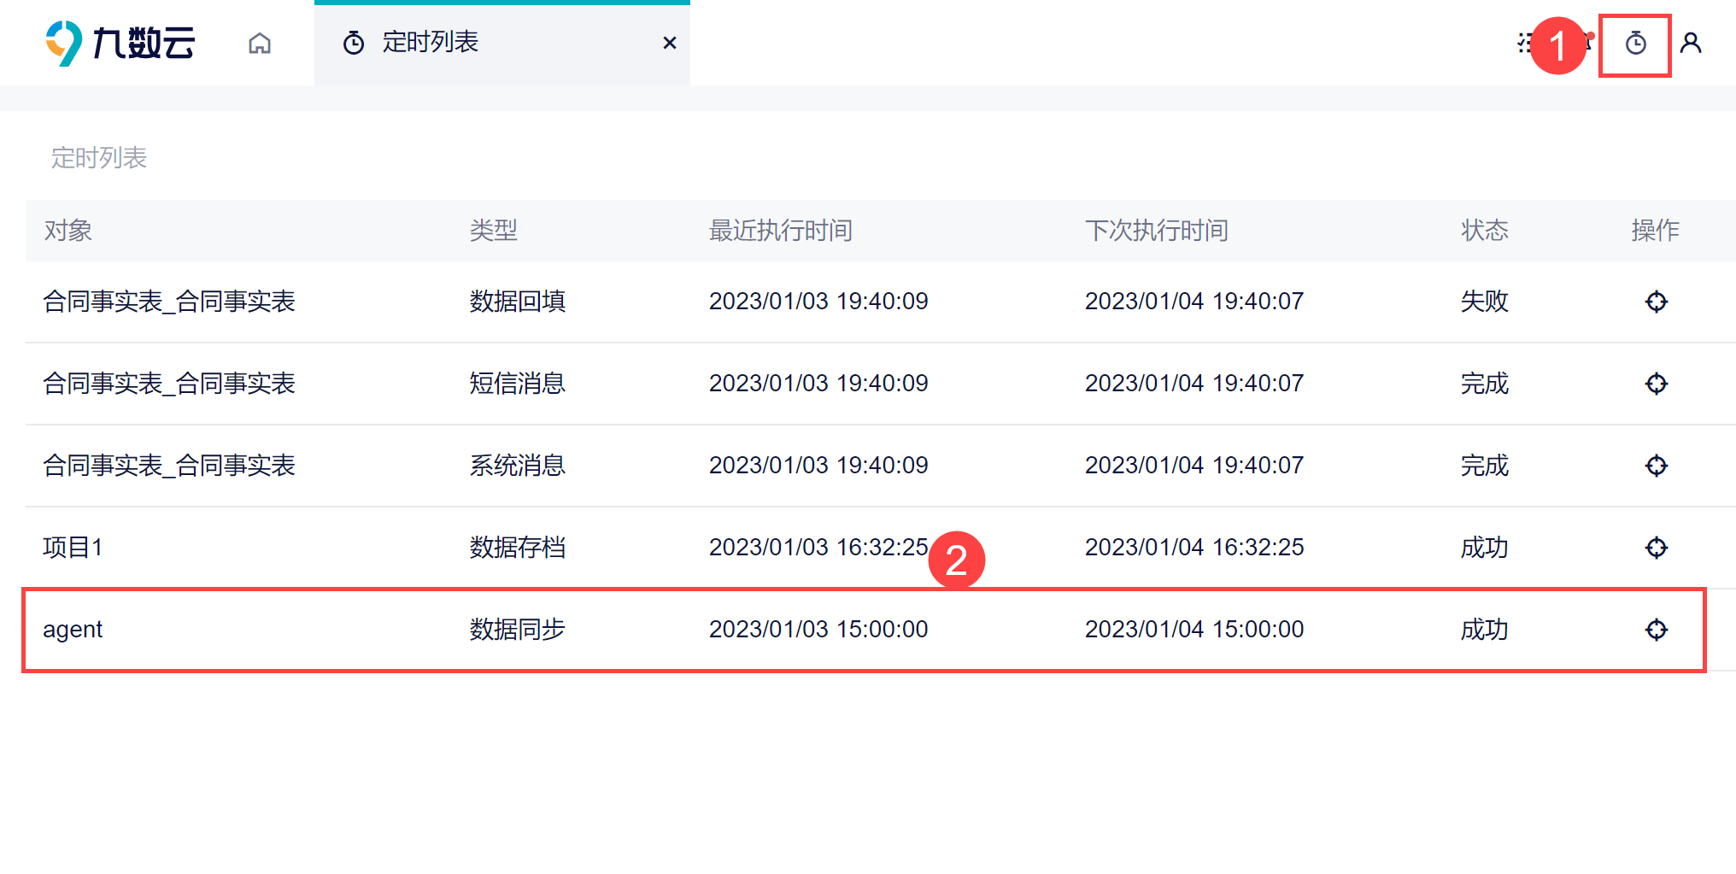Click the 九数云 logo

click(120, 43)
